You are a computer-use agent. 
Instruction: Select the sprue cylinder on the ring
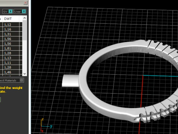70,81
